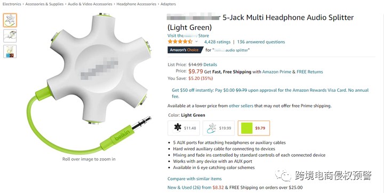This screenshot has height=193, width=384.
Task: Open the FREE Returns link
Action: coord(309,72)
